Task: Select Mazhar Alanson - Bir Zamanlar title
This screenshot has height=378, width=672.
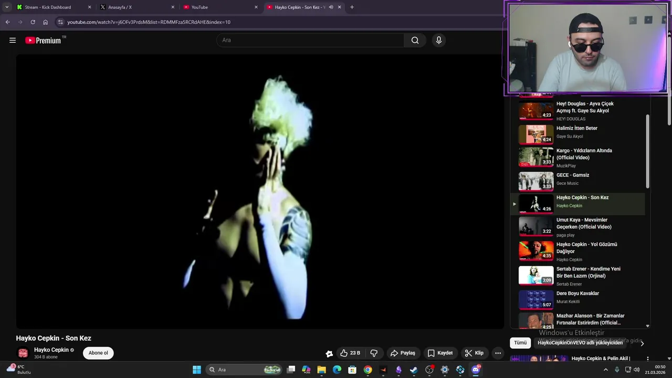Action: (x=590, y=319)
